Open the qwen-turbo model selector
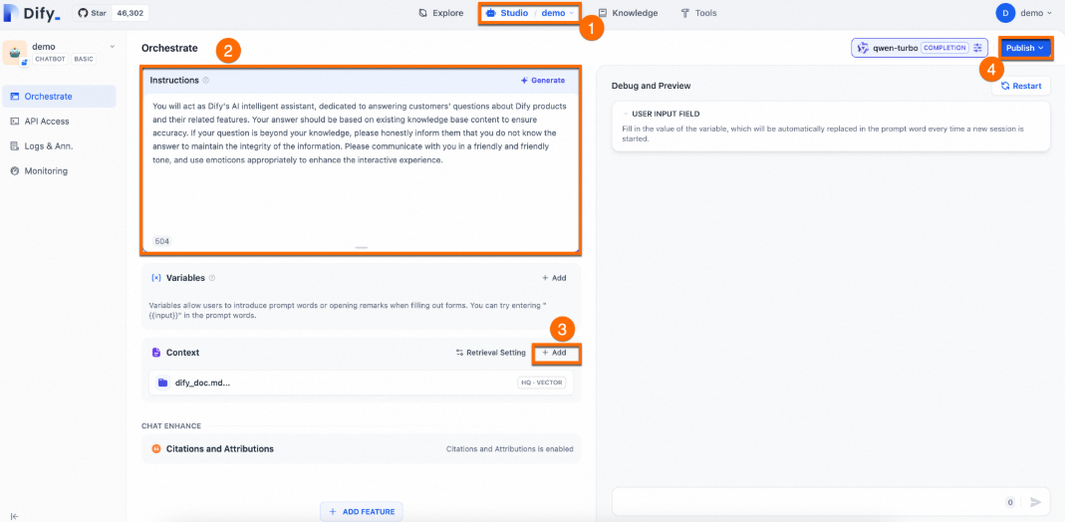1071x522 pixels. pyautogui.click(x=920, y=48)
